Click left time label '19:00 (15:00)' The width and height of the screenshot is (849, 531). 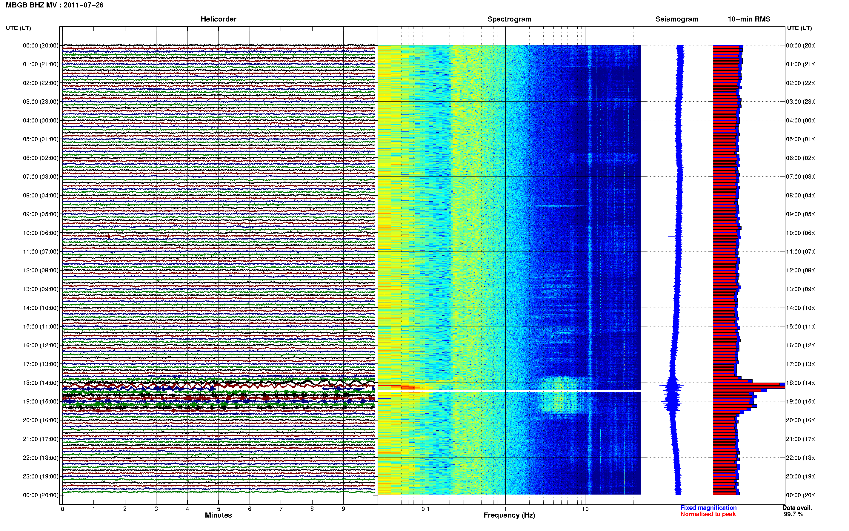(x=41, y=401)
